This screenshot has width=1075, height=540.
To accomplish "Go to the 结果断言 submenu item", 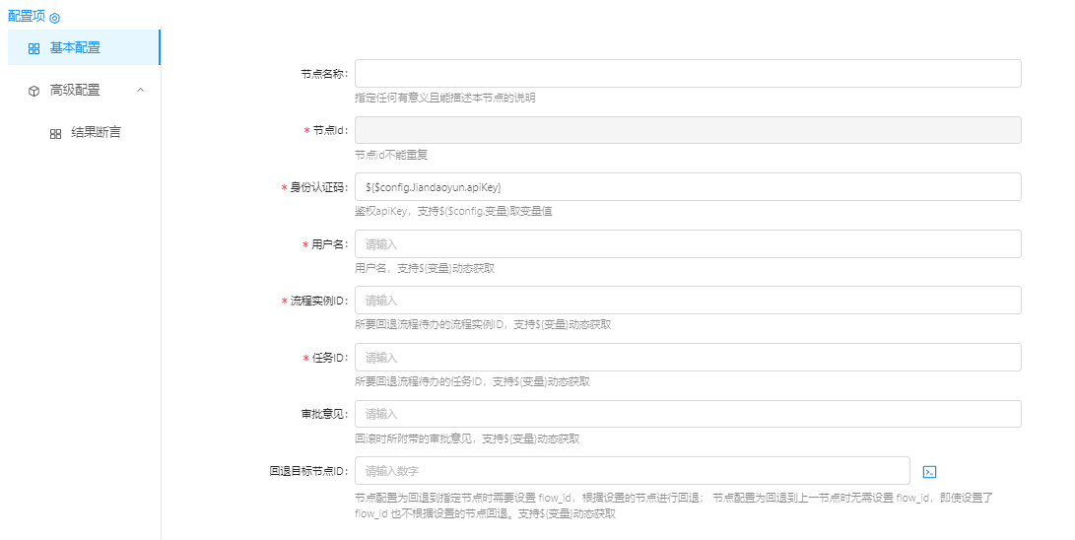I will 96,132.
